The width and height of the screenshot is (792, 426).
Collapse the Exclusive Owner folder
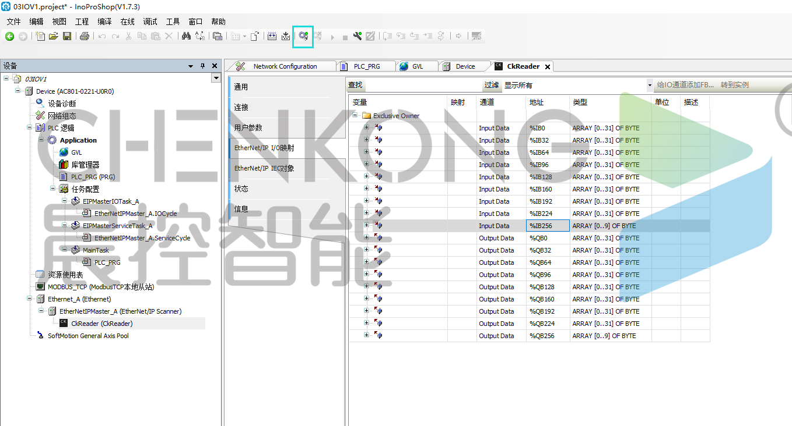(x=355, y=115)
